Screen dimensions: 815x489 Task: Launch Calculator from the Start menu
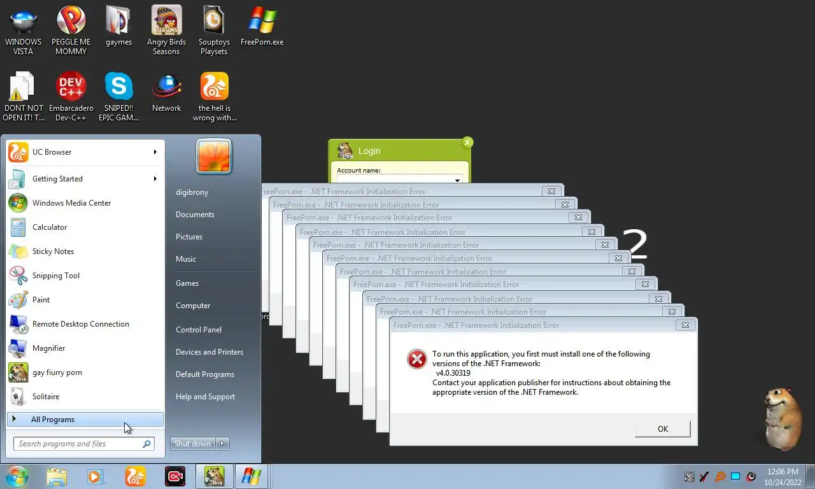(85, 227)
